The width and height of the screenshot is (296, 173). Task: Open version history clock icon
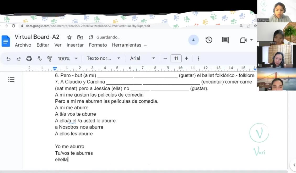[209, 40]
